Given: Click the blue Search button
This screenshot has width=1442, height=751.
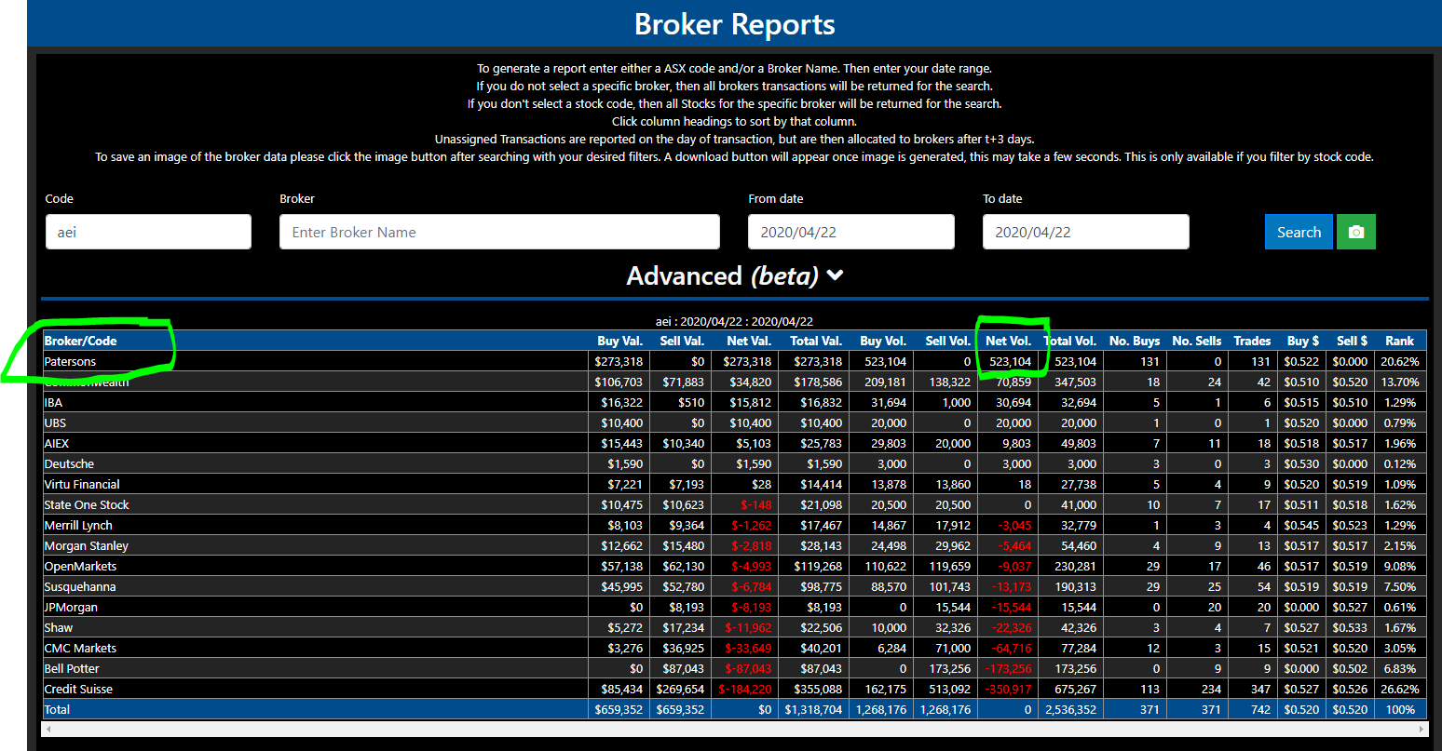Looking at the screenshot, I should click(x=1299, y=232).
